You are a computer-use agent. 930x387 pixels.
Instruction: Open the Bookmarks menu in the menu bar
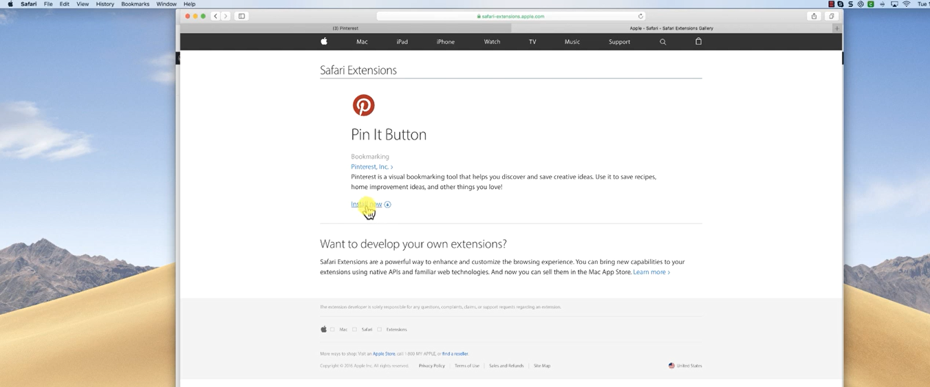click(135, 4)
